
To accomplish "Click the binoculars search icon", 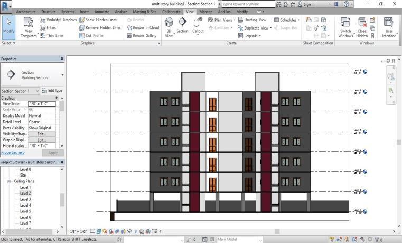I will [279, 4].
